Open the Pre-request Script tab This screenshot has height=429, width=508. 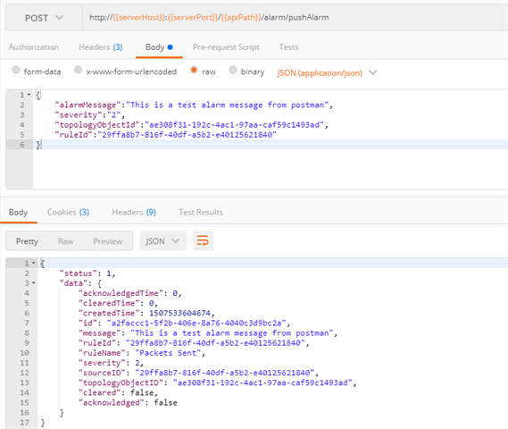[x=226, y=47]
